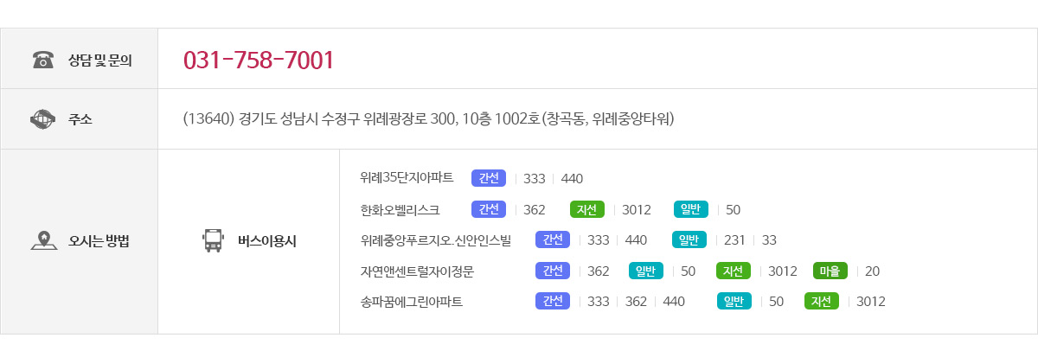
Task: Click the 버스이용시 label
Action: 267,241
